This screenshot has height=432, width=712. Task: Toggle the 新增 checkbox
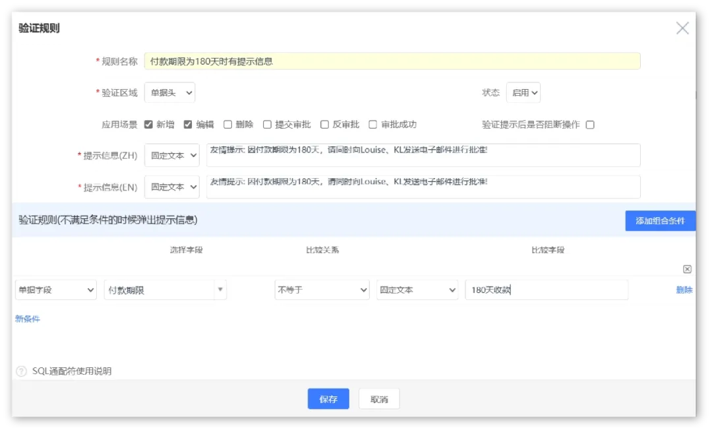tap(148, 124)
